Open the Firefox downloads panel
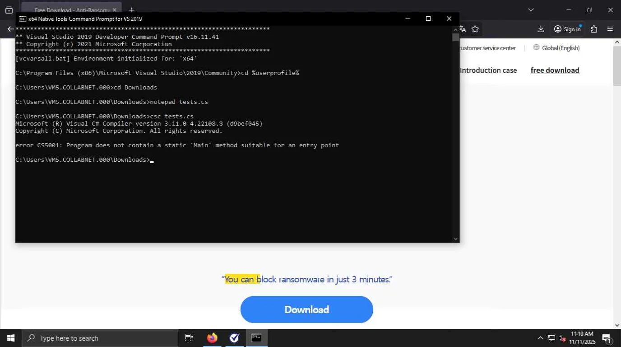Screen dimensions: 621x347 (x=541, y=29)
